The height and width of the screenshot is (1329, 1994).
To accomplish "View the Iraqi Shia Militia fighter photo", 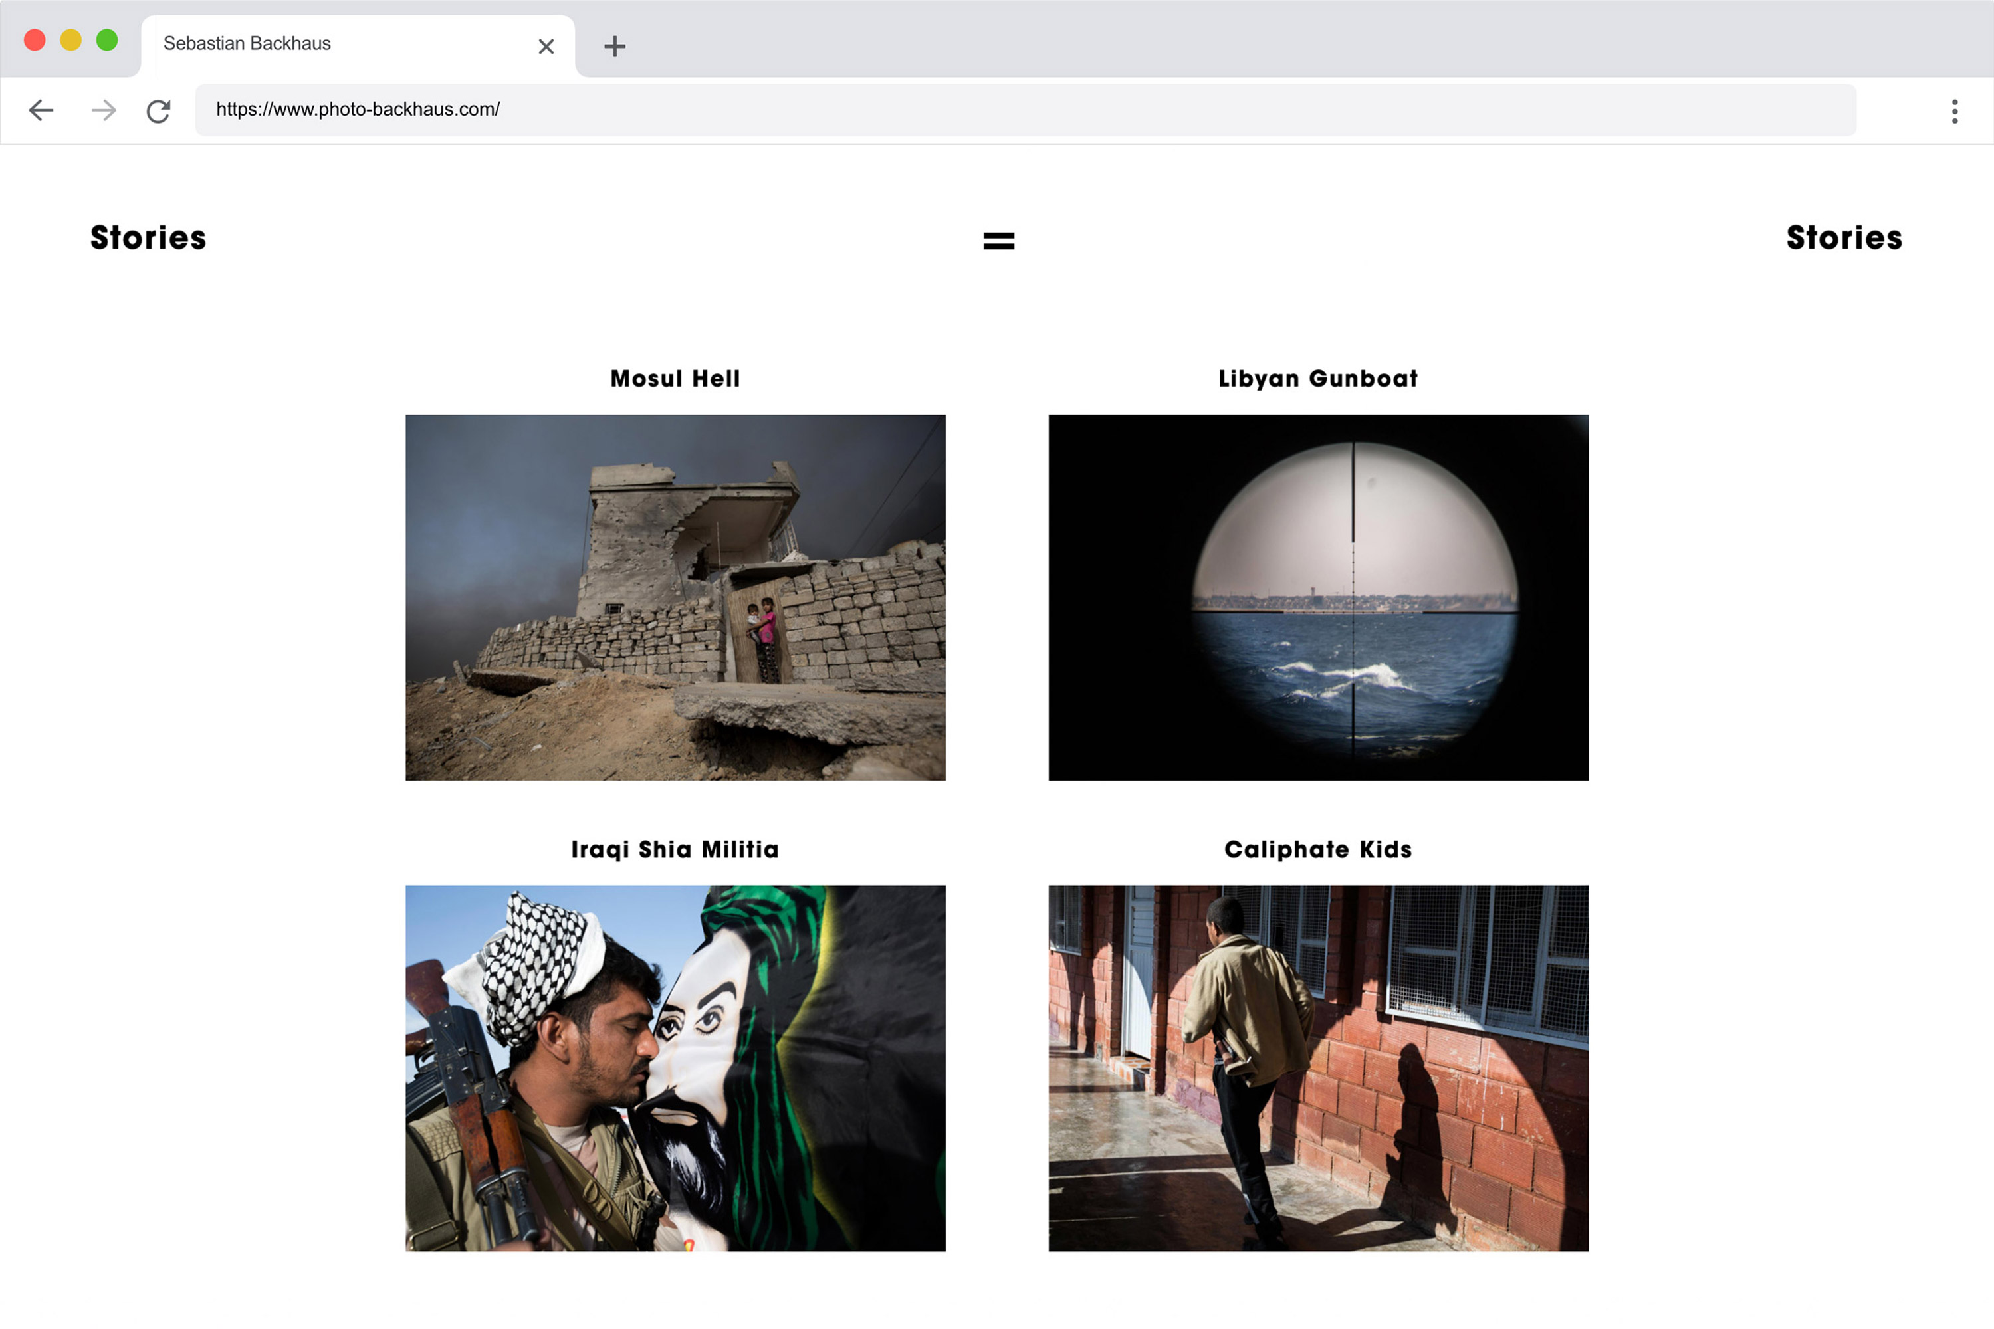I will click(676, 1068).
